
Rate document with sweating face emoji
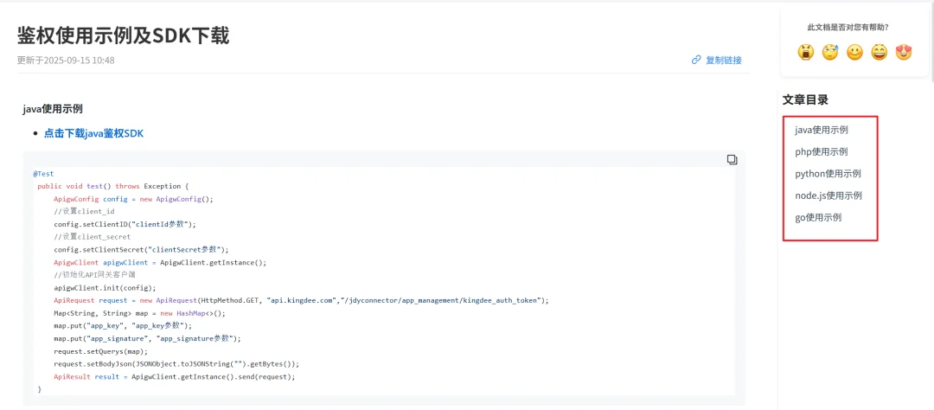[830, 53]
